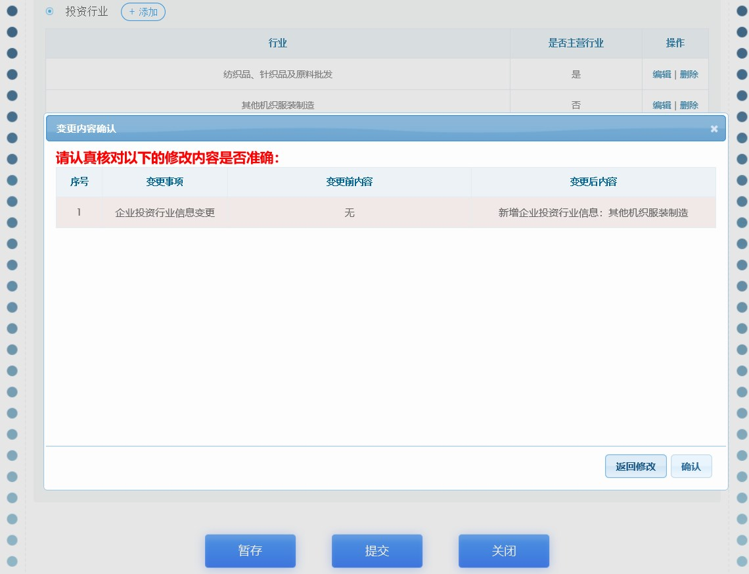Click 编辑 for 其他机织服装制造
The width and height of the screenshot is (749, 574).
[662, 105]
